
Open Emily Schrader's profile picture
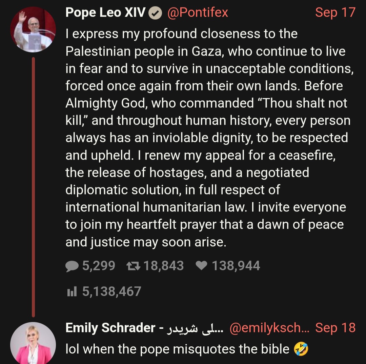point(33,343)
